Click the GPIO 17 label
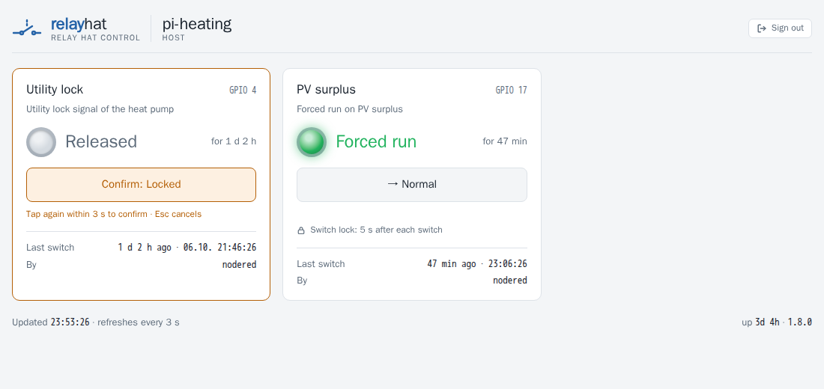 (511, 91)
